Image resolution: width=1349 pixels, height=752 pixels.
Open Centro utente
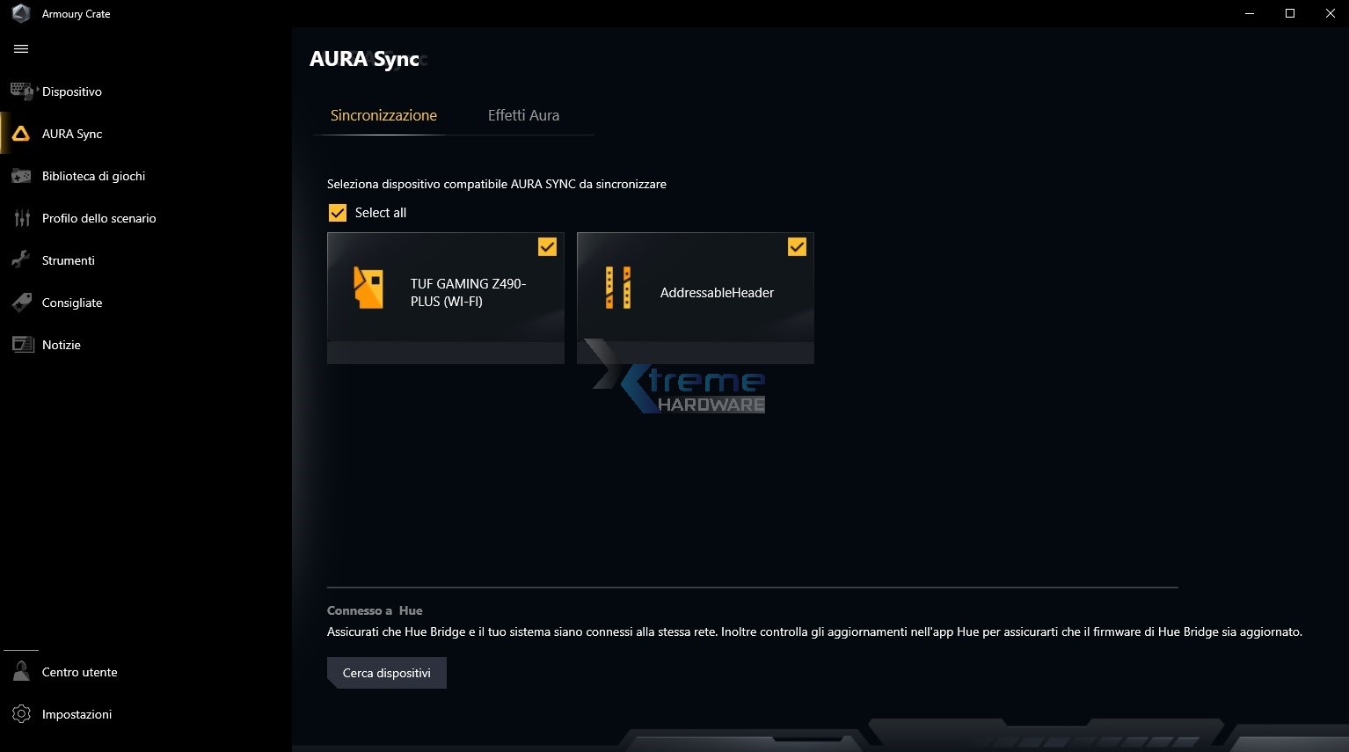click(x=79, y=671)
